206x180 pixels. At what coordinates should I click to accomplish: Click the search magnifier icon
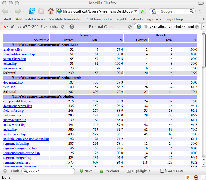[191, 11]
